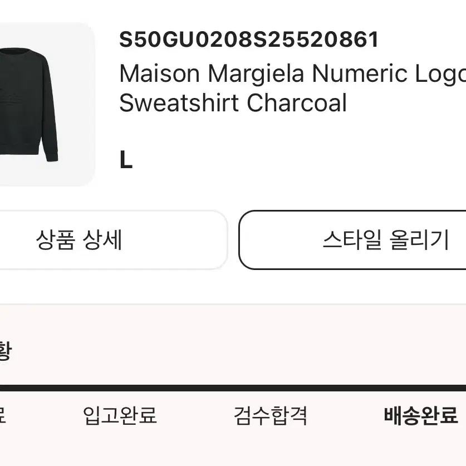Select the size L label
466x466 pixels.
click(x=126, y=160)
